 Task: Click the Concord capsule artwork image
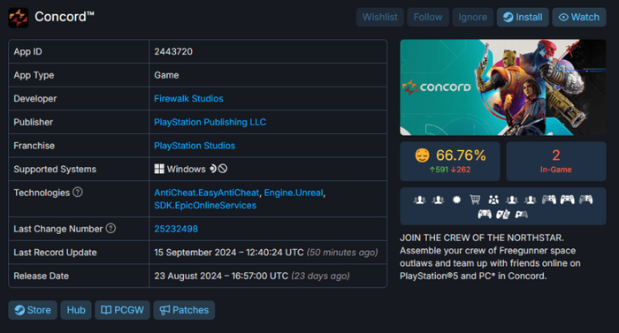point(503,87)
